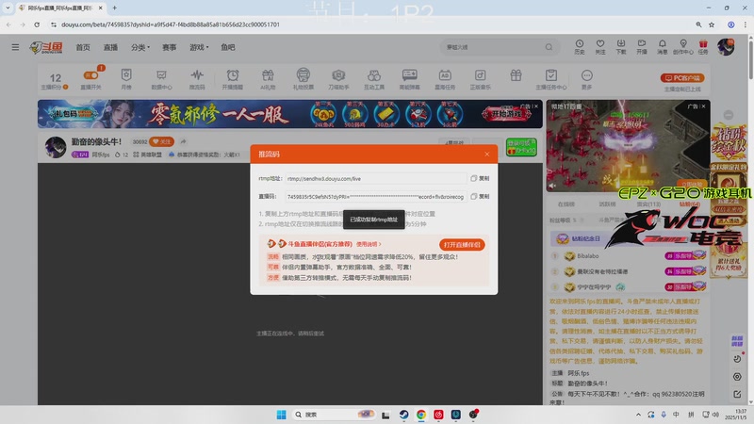Click the page vertical scrollbar
This screenshot has height=424, width=754.
[750, 58]
